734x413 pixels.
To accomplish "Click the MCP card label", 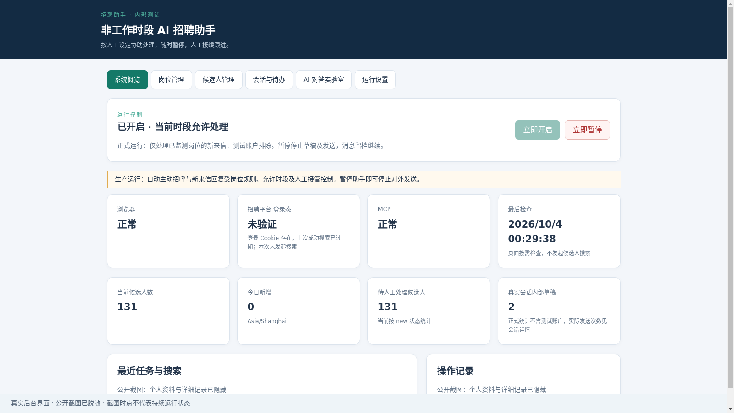I will (x=384, y=209).
